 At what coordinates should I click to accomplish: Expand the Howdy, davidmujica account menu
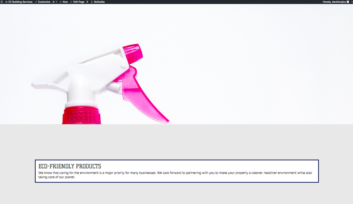[334, 2]
